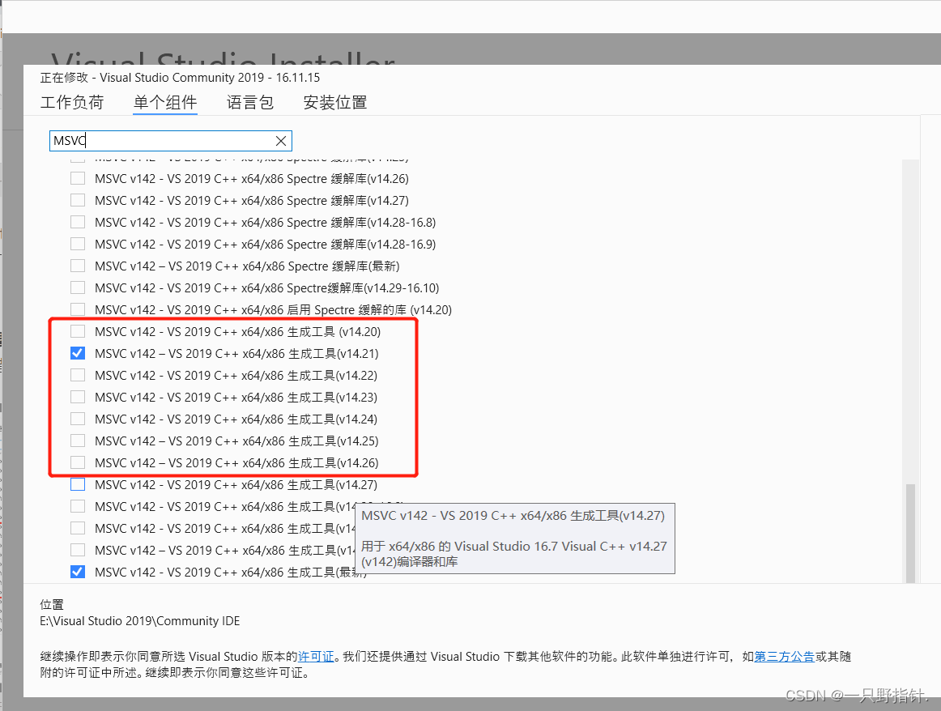Select the 单个组件 tab

[165, 102]
